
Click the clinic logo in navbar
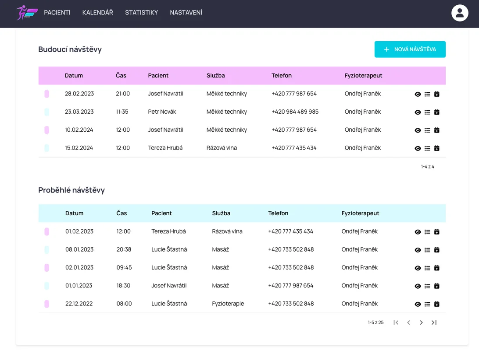click(x=27, y=13)
